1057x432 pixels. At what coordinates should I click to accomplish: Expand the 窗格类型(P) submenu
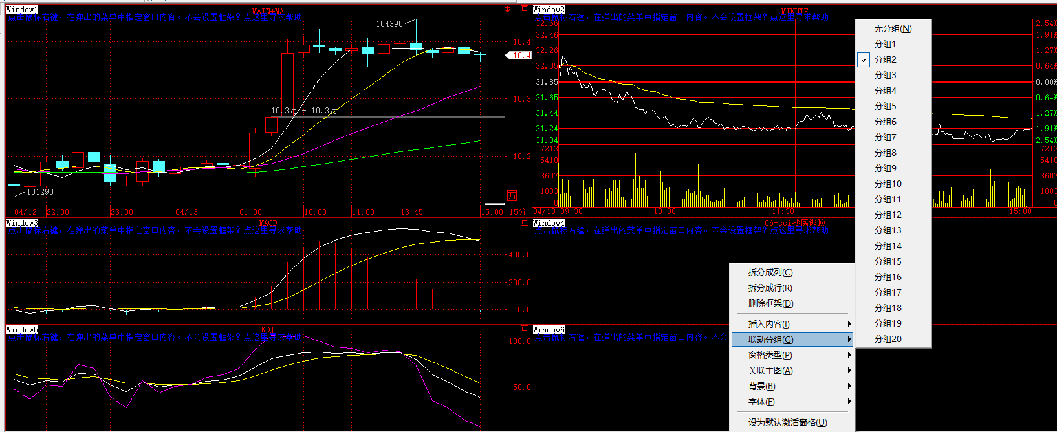[792, 355]
